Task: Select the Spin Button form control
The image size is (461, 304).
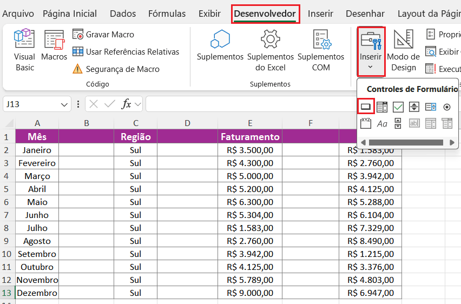Action: (414, 107)
